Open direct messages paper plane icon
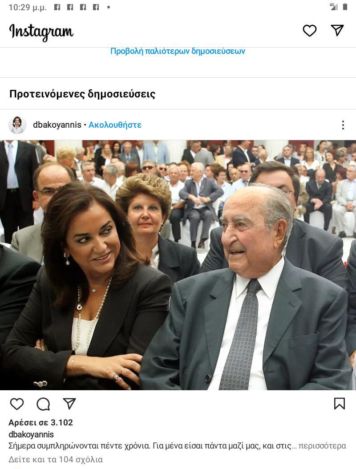Viewport: 356px width, 469px height. tap(337, 30)
